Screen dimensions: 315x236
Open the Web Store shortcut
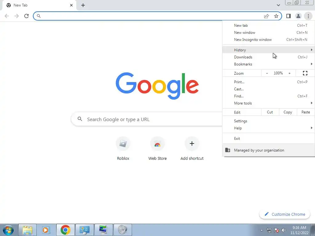click(157, 148)
